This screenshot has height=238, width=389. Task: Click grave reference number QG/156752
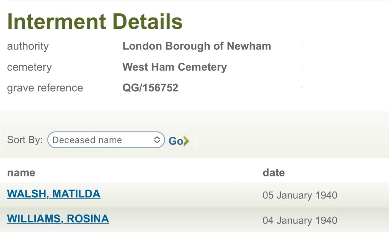tap(150, 88)
